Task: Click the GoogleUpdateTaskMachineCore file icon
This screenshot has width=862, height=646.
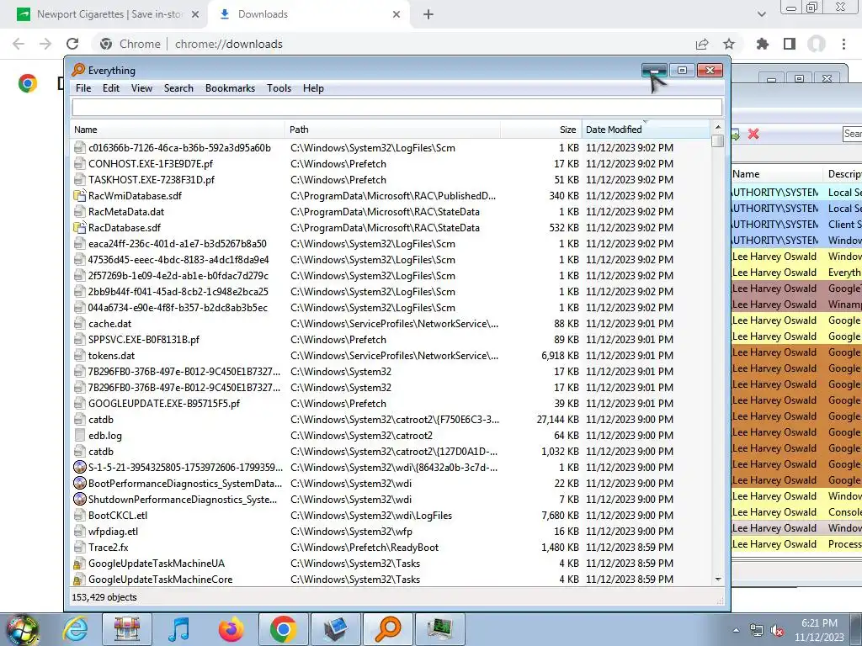Action: [x=80, y=580]
